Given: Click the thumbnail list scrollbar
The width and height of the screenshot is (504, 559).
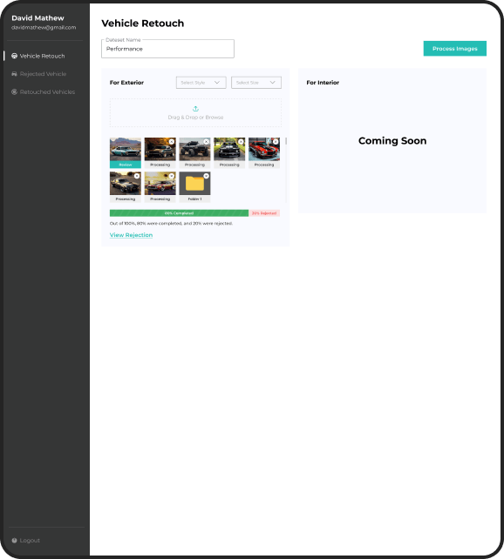Looking at the screenshot, I should [x=286, y=142].
